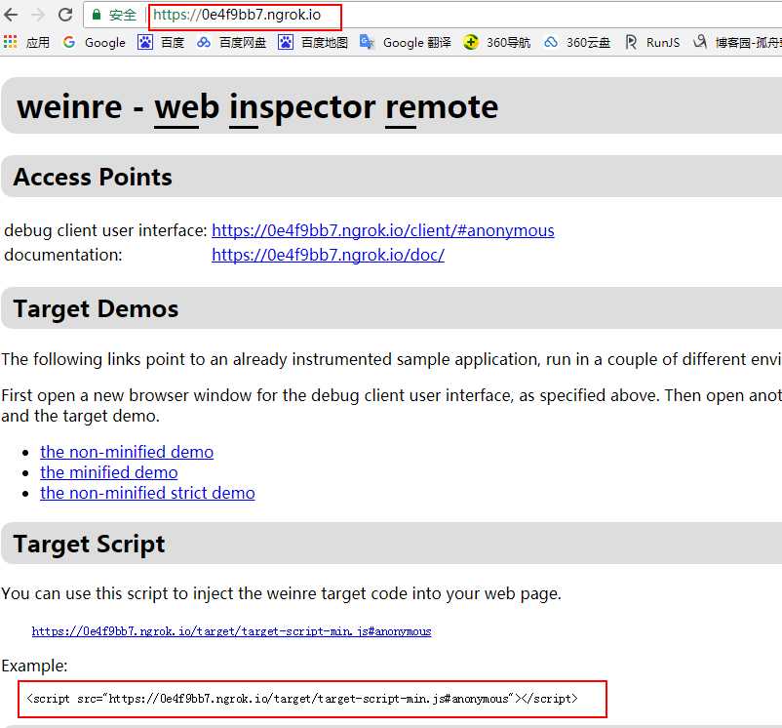Open the 百度地图 bookmark
The image size is (782, 728).
(313, 42)
